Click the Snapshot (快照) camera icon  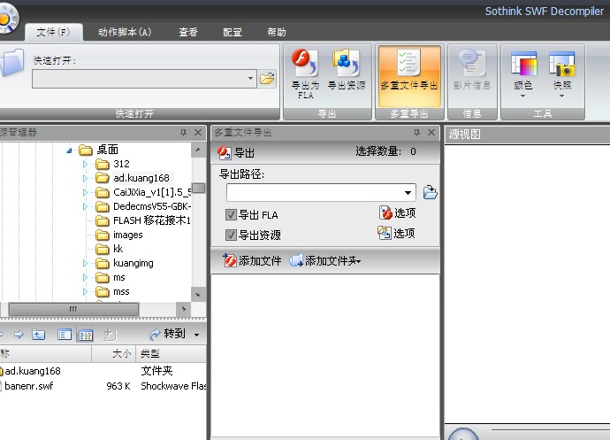click(x=561, y=63)
